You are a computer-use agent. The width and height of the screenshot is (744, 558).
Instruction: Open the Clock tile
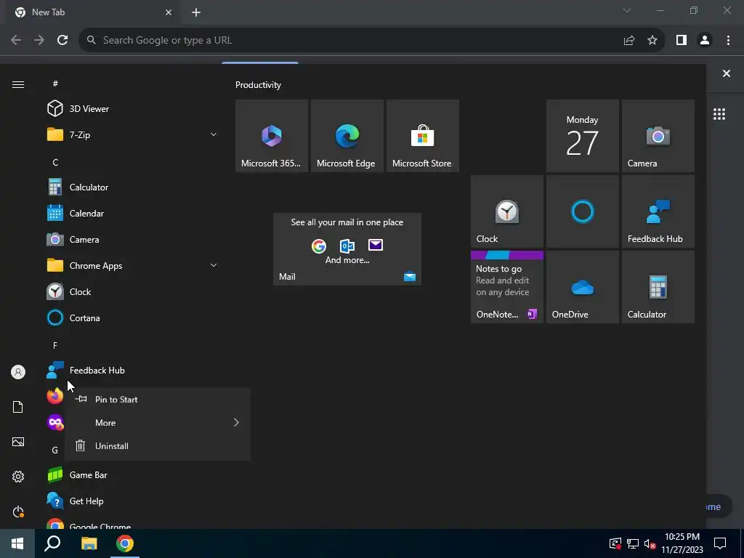click(x=506, y=211)
